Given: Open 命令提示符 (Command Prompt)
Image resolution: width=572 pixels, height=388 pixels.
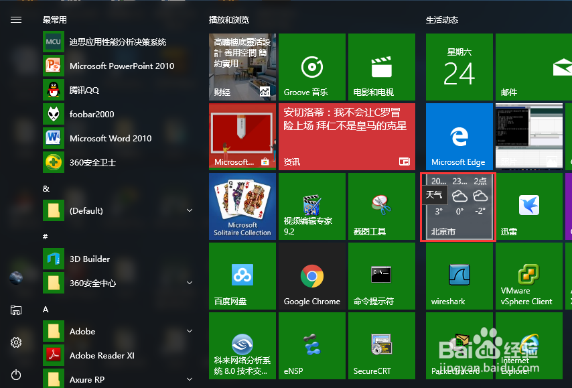Looking at the screenshot, I should coord(381,276).
